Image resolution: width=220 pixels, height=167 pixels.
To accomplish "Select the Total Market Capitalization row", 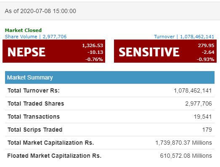I will coord(110,143).
